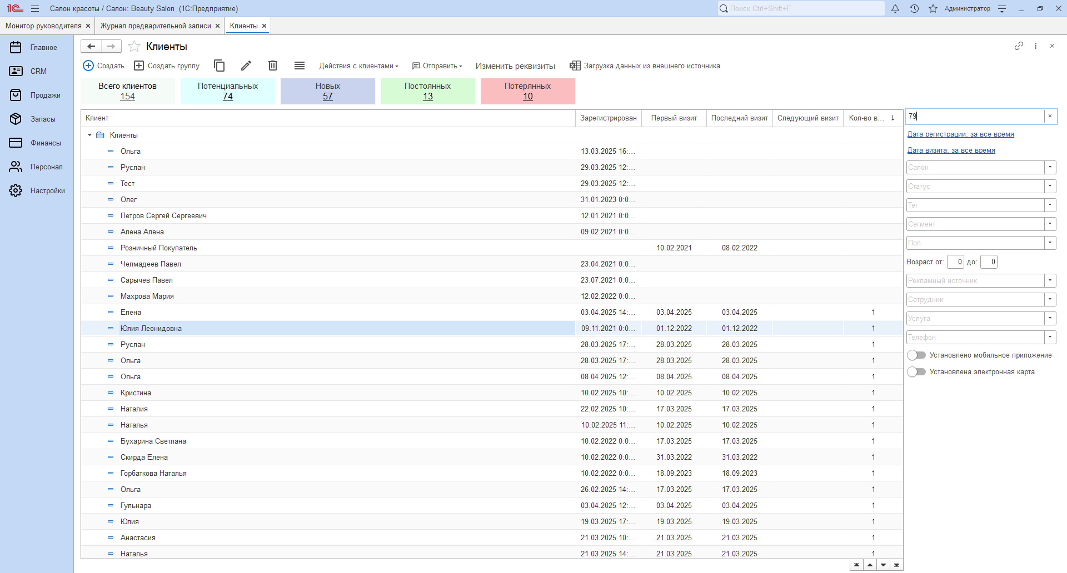Open service settings menu icon near Администратор

(x=1002, y=8)
